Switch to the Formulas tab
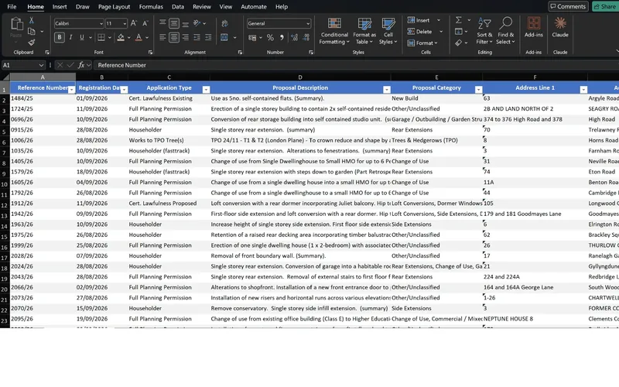Image resolution: width=619 pixels, height=387 pixels. click(x=151, y=7)
